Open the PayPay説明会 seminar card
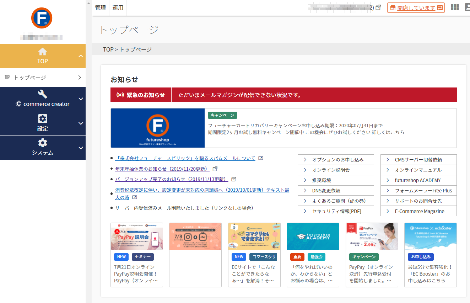This screenshot has height=303, width=470. pos(137,255)
